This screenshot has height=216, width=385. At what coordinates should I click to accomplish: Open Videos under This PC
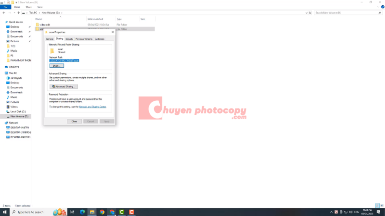(14, 107)
